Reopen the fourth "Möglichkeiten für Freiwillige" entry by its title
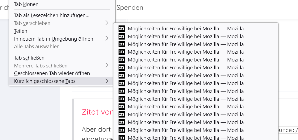The height and width of the screenshot is (140, 298). click(x=186, y=52)
